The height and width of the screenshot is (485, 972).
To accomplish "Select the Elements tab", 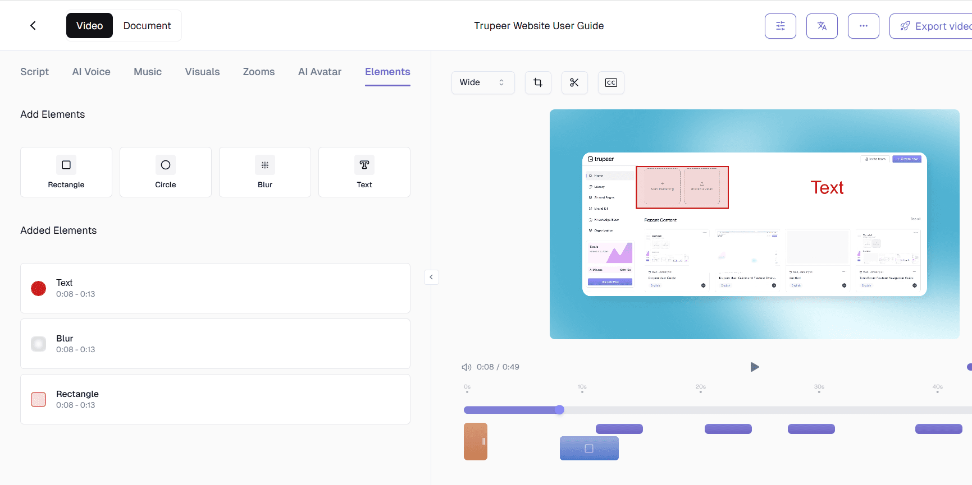I will pyautogui.click(x=387, y=72).
